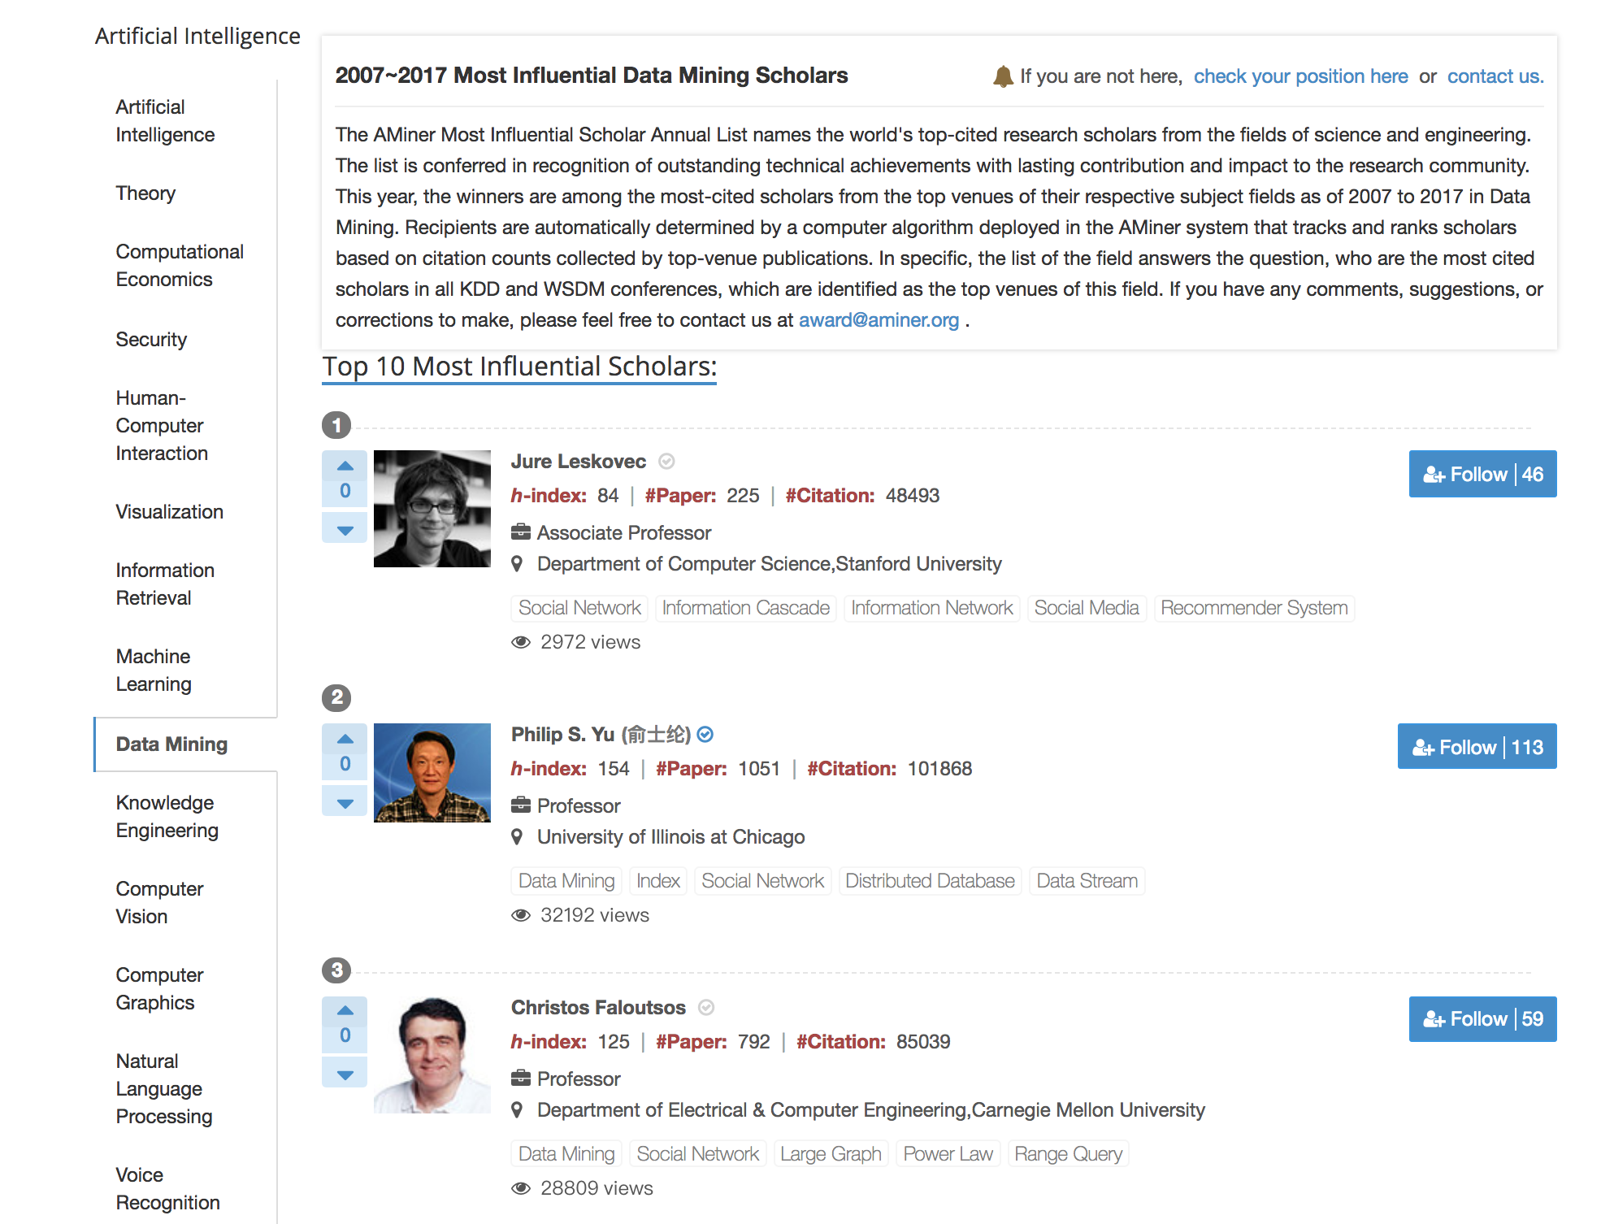Click the verified badge next to Jure Leskovec

(x=666, y=462)
